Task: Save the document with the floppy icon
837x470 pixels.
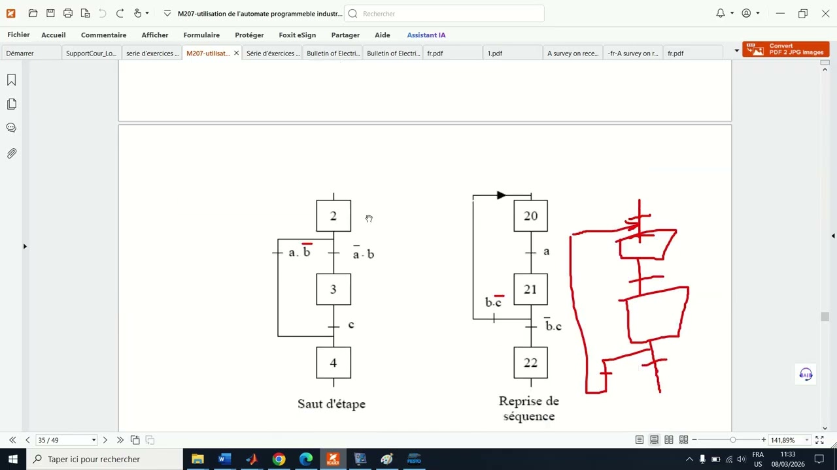Action: 50,13
